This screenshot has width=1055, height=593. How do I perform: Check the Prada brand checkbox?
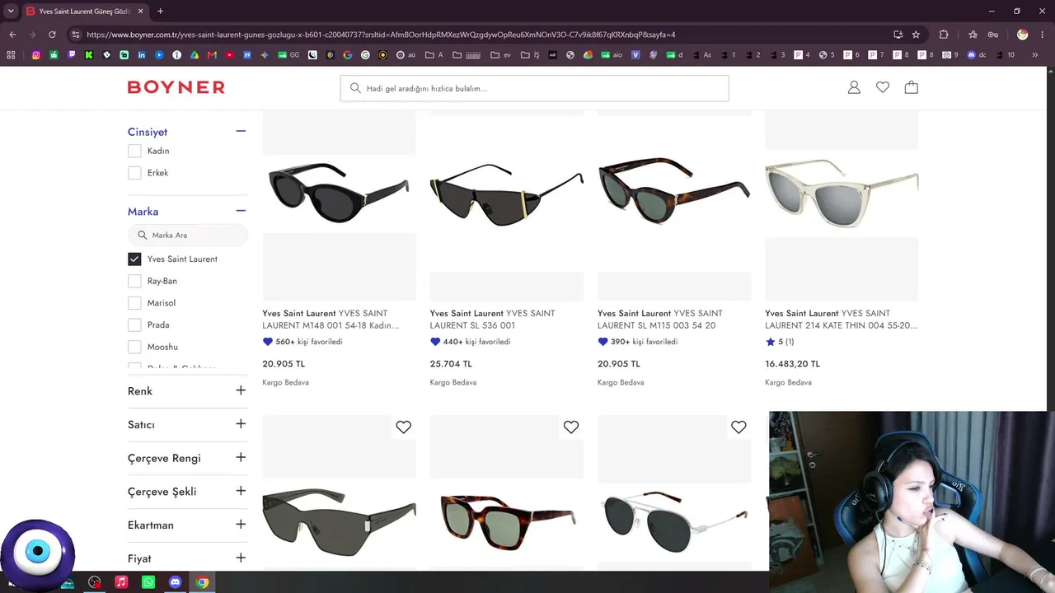[134, 325]
